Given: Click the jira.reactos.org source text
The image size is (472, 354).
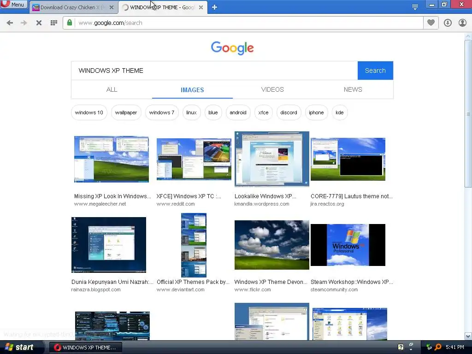Looking at the screenshot, I should click(327, 204).
